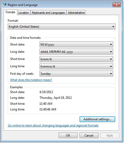Screen dimensions: 124x143
Task: Click the Region and Language globe icon
Action: coord(5,5)
